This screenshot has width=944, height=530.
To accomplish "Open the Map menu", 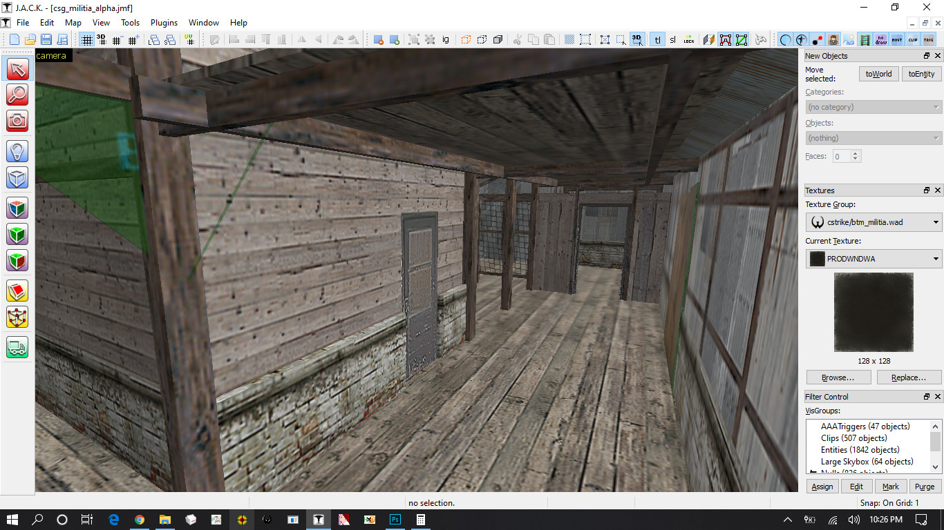I will pos(73,23).
